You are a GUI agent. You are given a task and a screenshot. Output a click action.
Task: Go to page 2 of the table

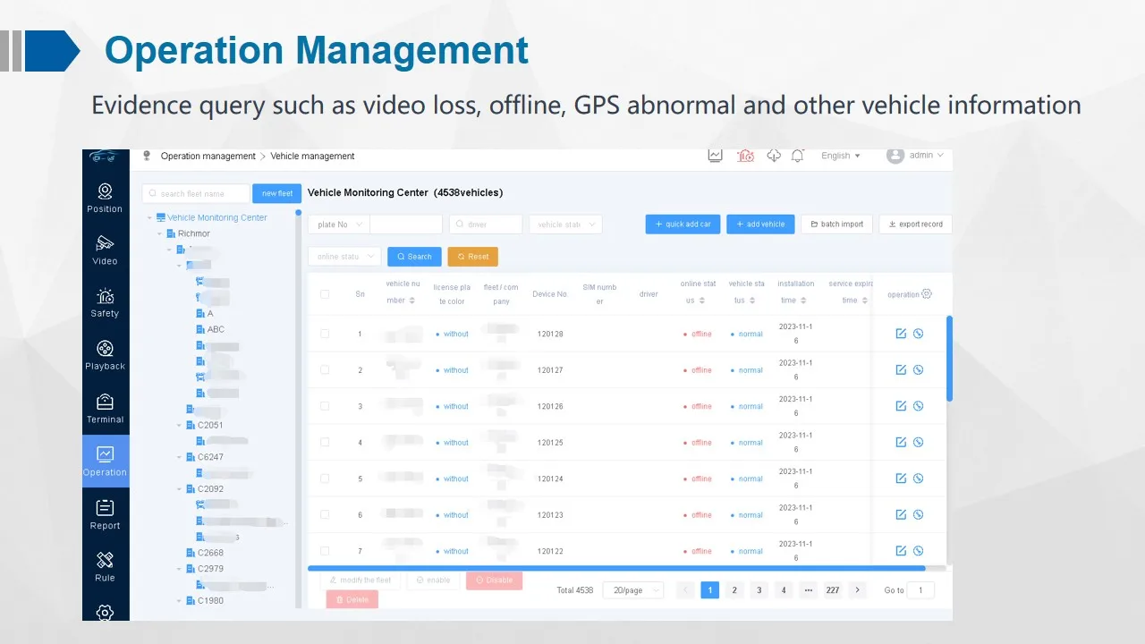(x=734, y=590)
